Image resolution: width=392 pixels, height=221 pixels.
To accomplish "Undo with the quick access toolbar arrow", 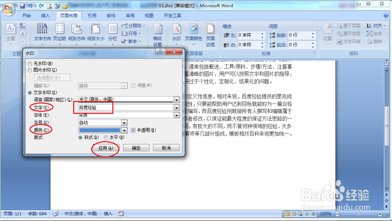I will tap(30, 6).
